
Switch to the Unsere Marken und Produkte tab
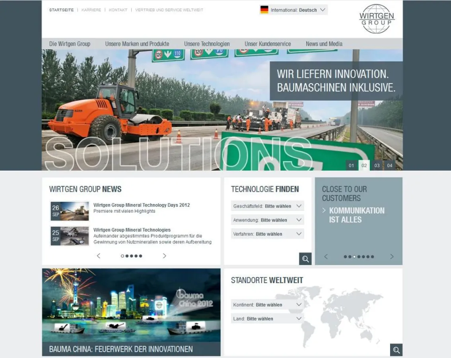coord(137,44)
